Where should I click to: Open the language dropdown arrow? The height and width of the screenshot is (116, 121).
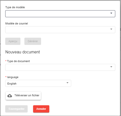tap(67, 83)
